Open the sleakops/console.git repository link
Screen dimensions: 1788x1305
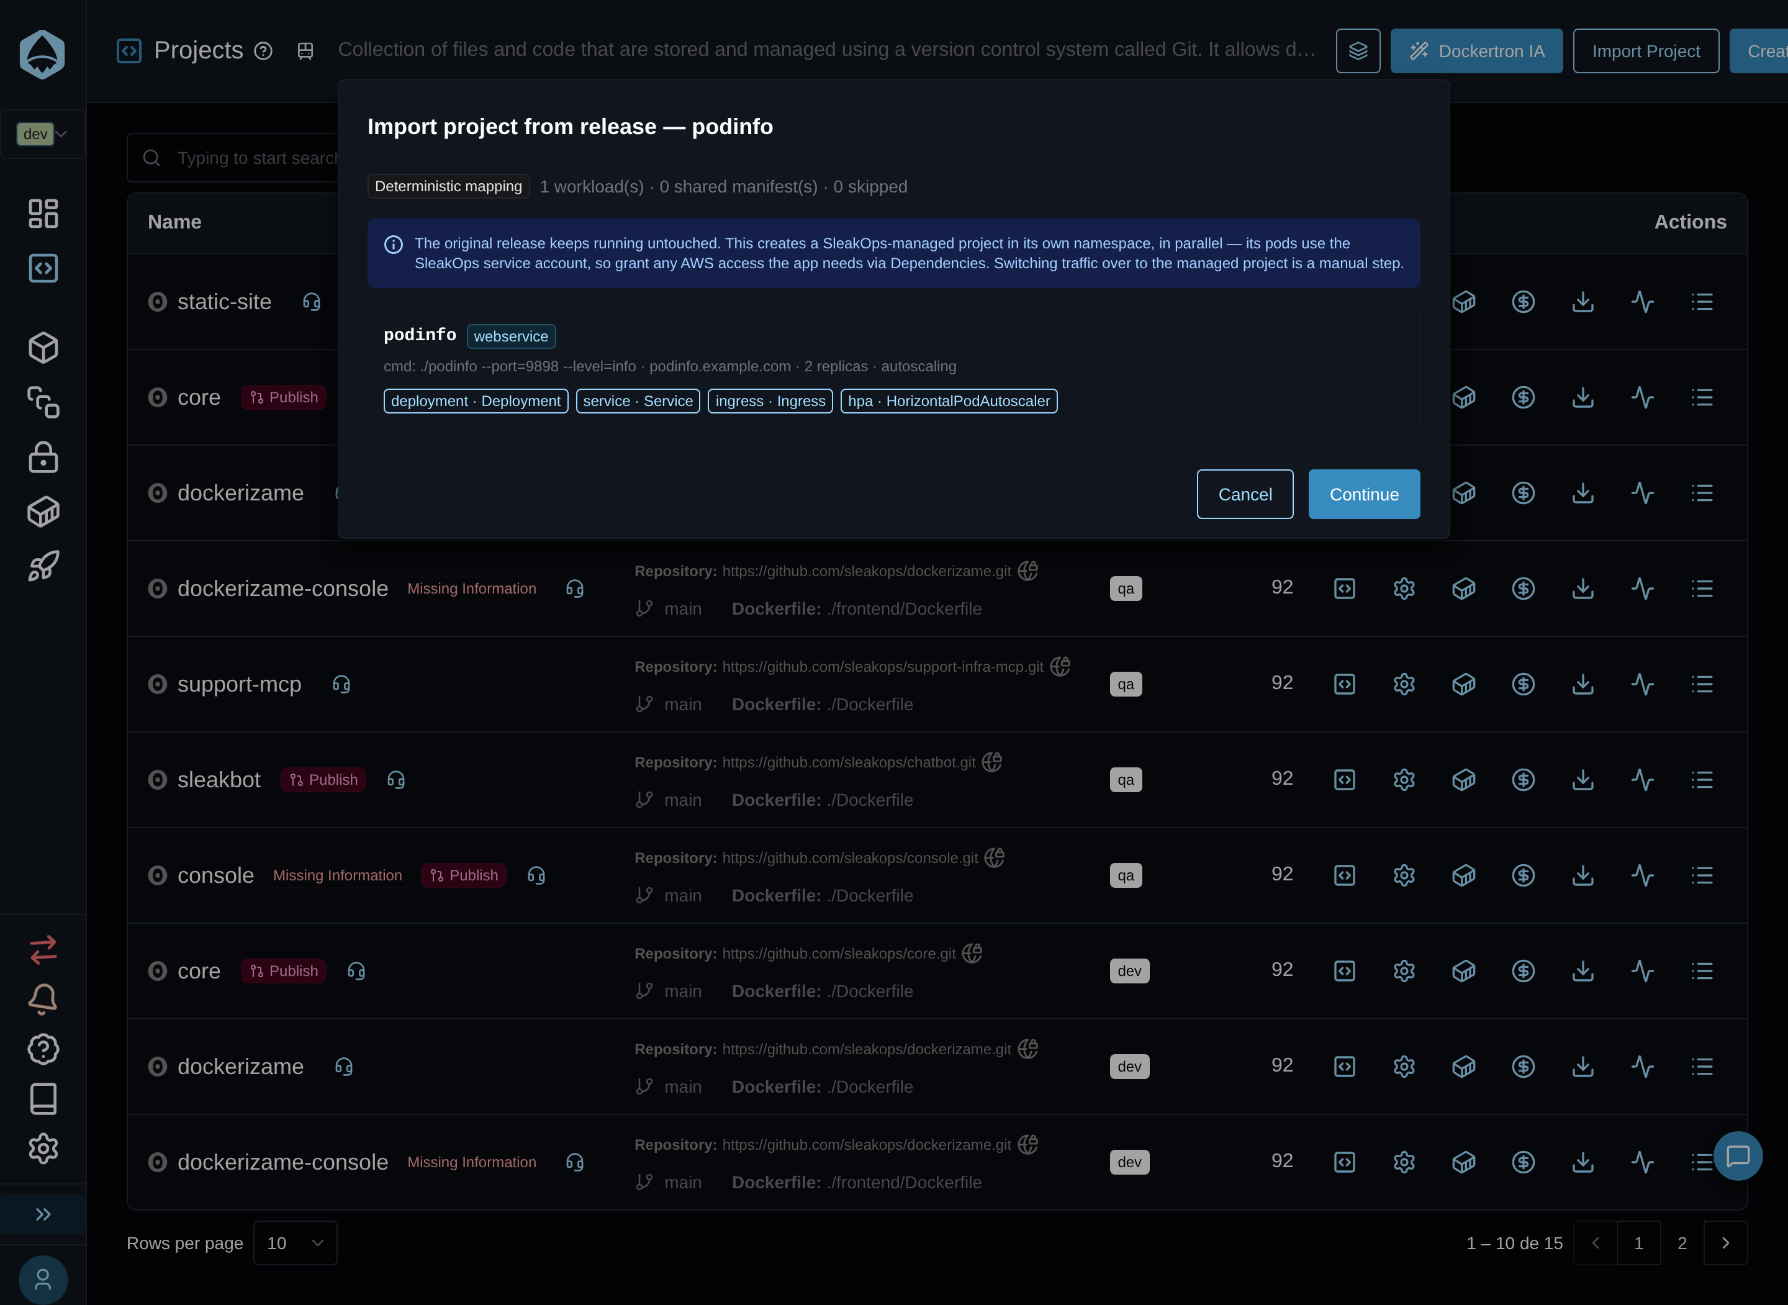tap(850, 858)
